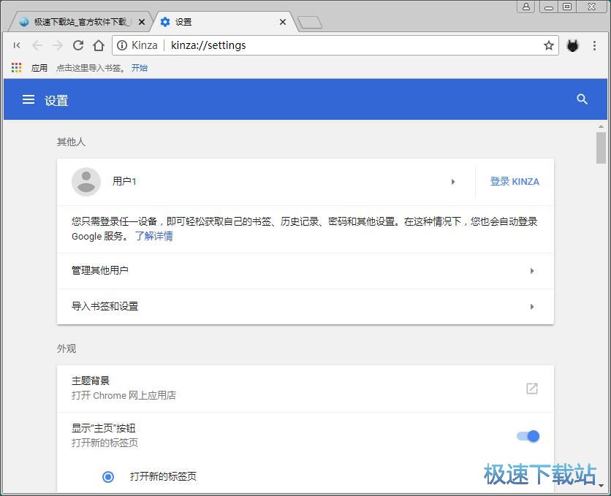This screenshot has height=496, width=611.
Task: Click 登录 KINZA link
Action: pyautogui.click(x=515, y=181)
